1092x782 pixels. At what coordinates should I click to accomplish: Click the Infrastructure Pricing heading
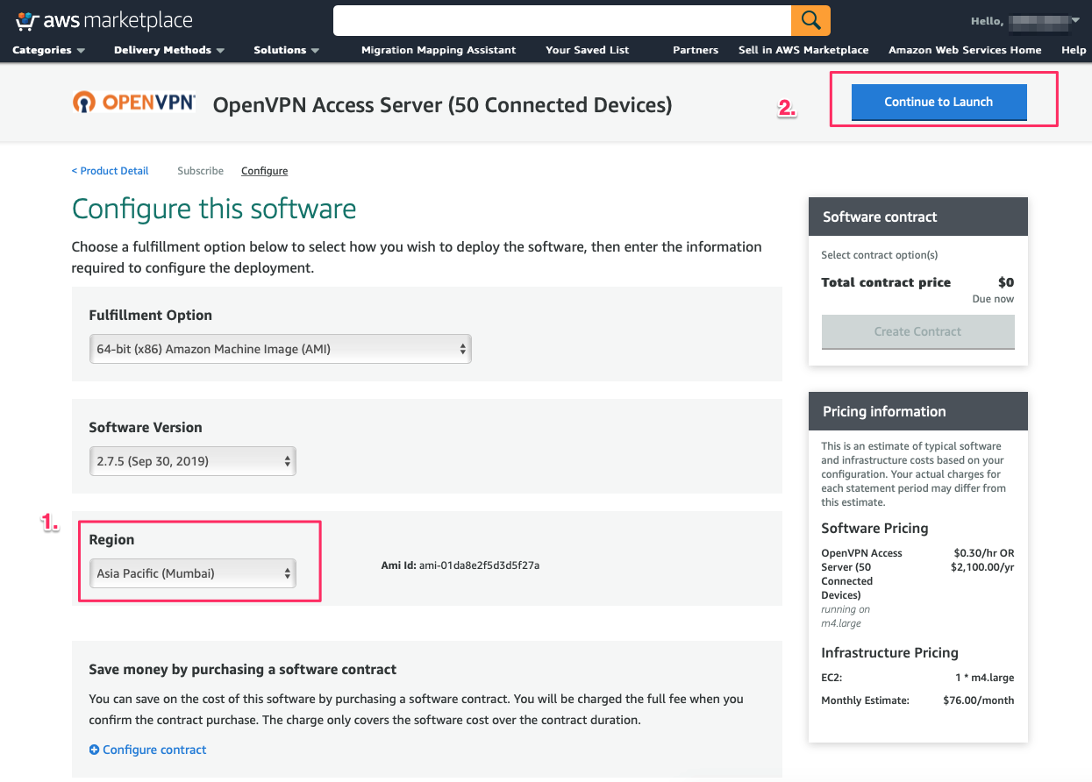tap(889, 652)
